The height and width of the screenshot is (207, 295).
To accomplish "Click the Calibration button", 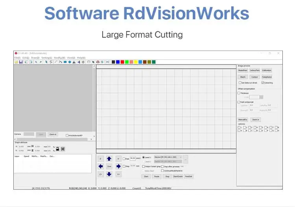I will pos(267,70).
